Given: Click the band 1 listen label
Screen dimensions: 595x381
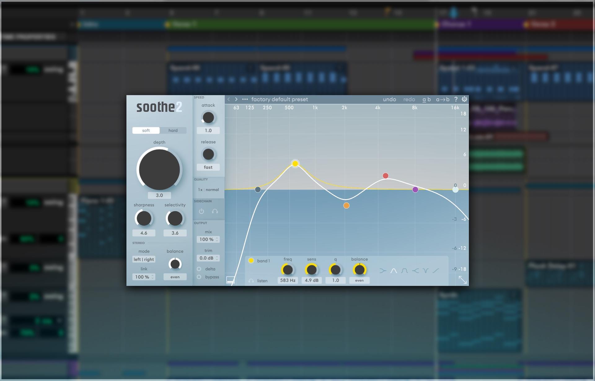Looking at the screenshot, I should 262,281.
